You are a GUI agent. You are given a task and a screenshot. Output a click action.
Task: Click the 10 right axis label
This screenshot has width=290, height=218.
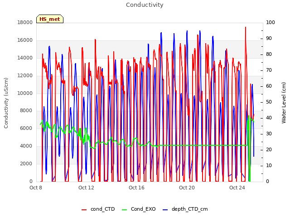pos(269,165)
